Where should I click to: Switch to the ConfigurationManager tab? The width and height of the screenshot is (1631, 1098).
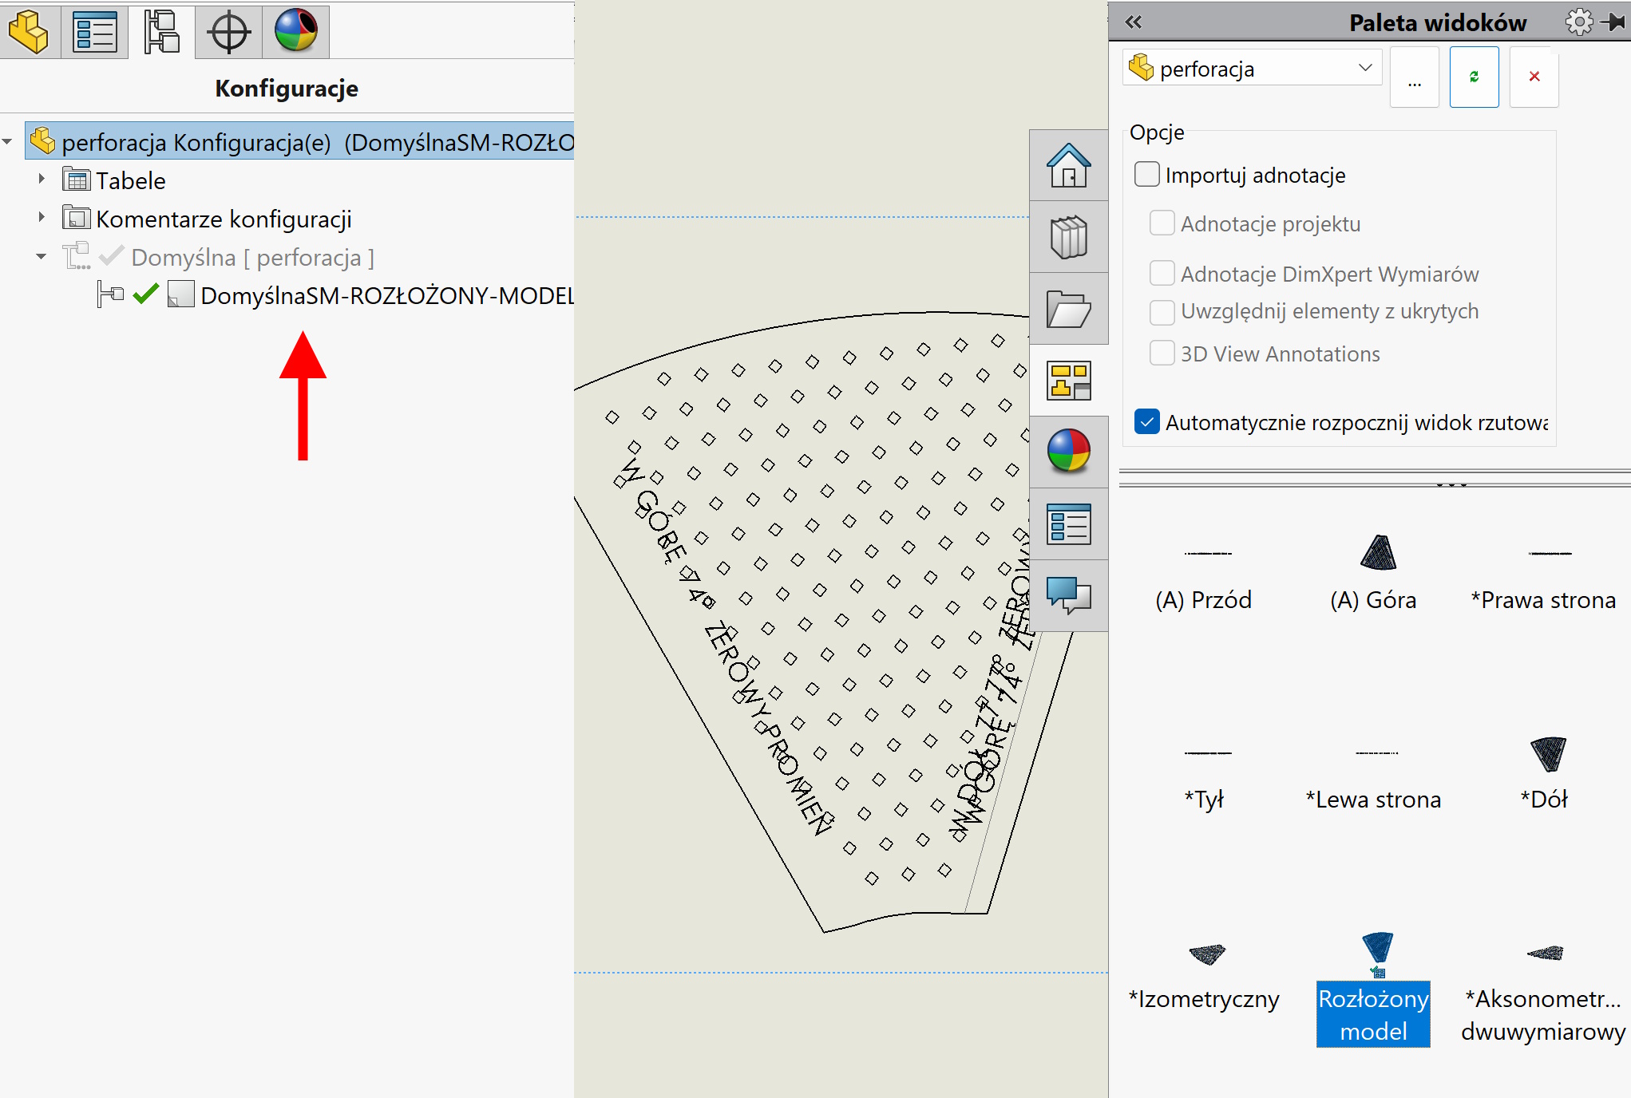[161, 31]
